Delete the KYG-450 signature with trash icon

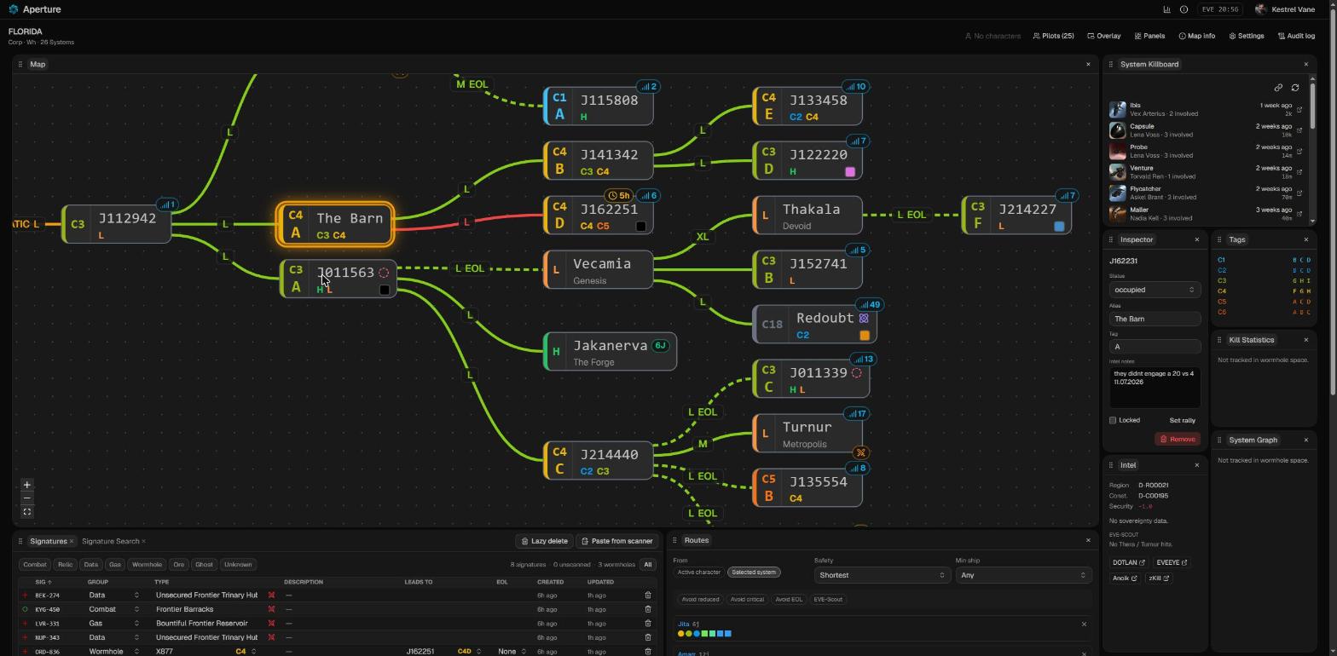pos(648,609)
